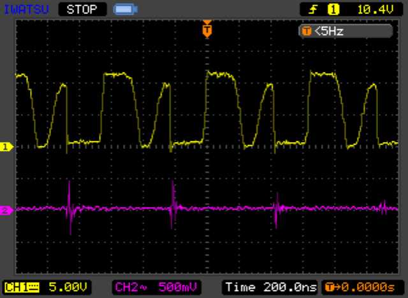408x298 pixels.
Task: Click the <5Hz frequency readout
Action: [329, 31]
